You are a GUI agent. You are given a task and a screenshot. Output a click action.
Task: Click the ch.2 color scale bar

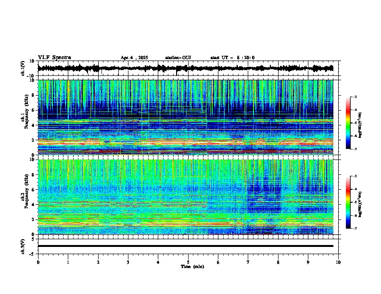[x=348, y=202]
